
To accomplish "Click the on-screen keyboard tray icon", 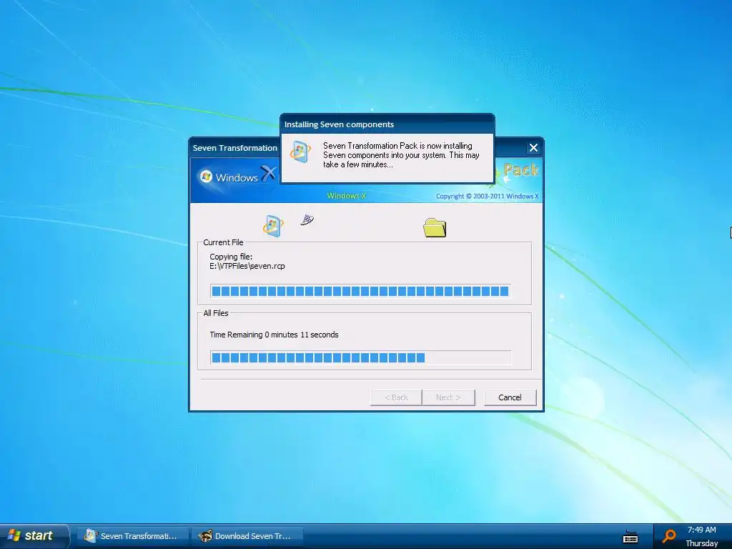I will (x=630, y=537).
